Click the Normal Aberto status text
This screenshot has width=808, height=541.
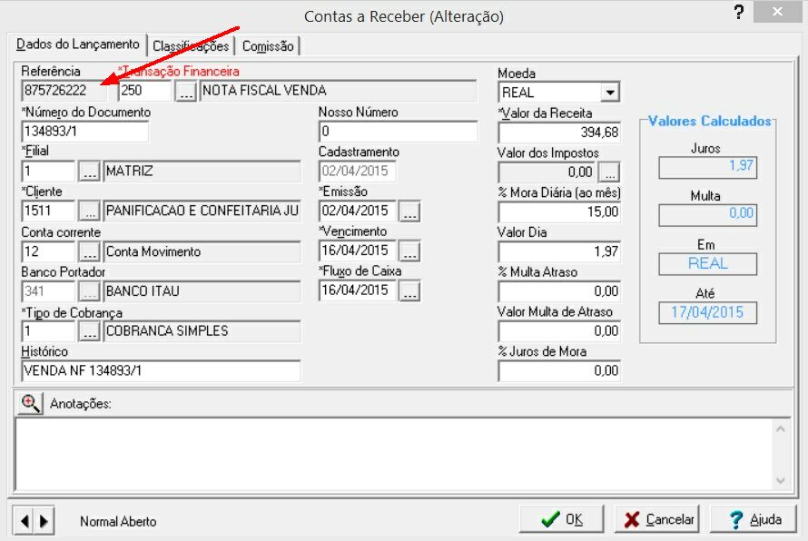118,521
